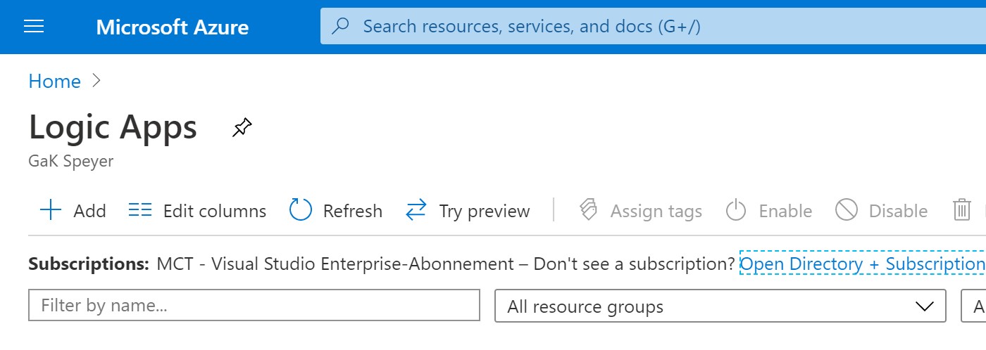Screen dimensions: 986x350
Task: Click the Edit columns icon
Action: (140, 210)
